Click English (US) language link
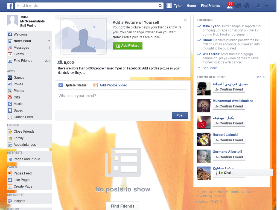This screenshot has width=280, height=210. pyautogui.click(x=205, y=192)
